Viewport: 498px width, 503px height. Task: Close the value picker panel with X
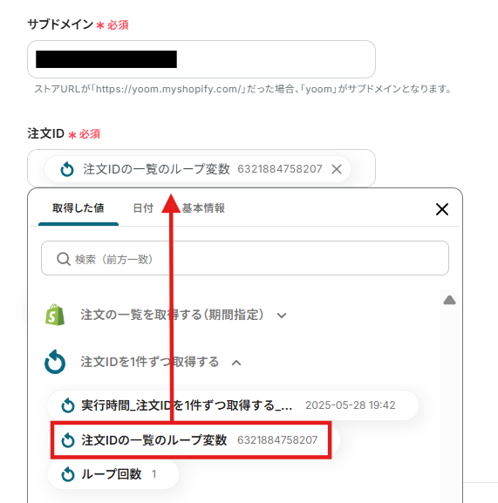coord(442,209)
